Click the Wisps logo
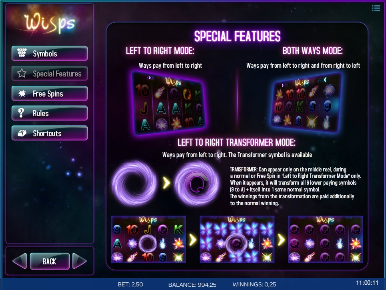 (x=50, y=23)
